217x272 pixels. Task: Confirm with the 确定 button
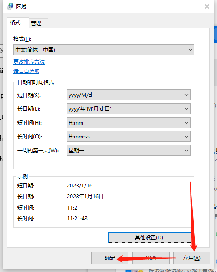(x=110, y=258)
